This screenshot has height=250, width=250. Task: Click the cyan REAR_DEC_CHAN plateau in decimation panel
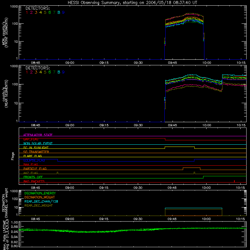193,208
